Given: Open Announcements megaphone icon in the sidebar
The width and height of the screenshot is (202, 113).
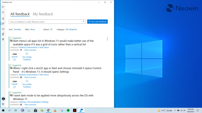Looking at the screenshot, I should click(x=3, y=29).
